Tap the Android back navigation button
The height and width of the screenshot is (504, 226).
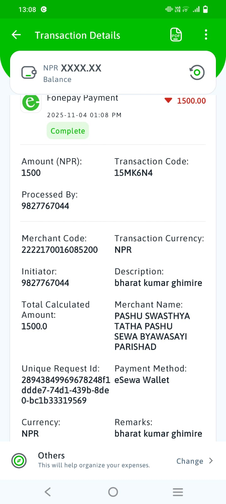coord(48,492)
